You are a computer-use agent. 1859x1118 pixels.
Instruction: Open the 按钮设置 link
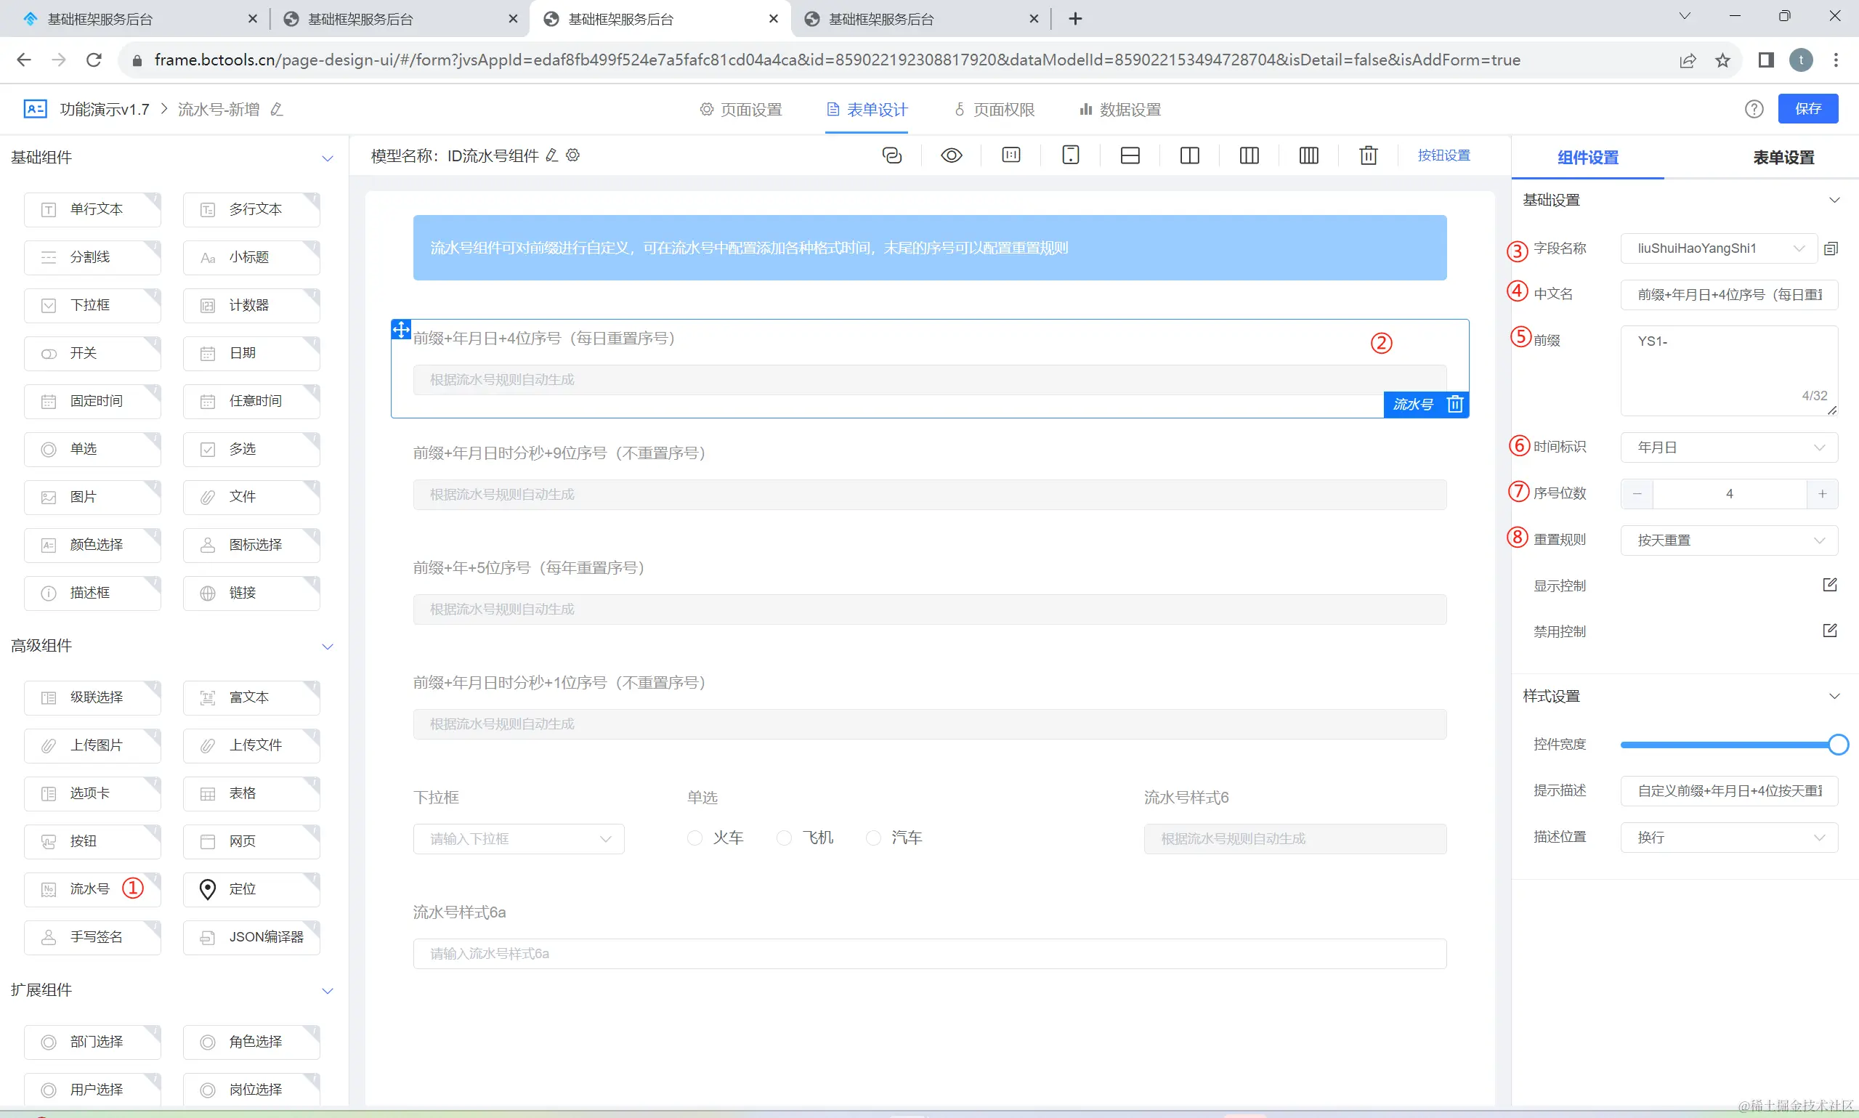pos(1443,155)
